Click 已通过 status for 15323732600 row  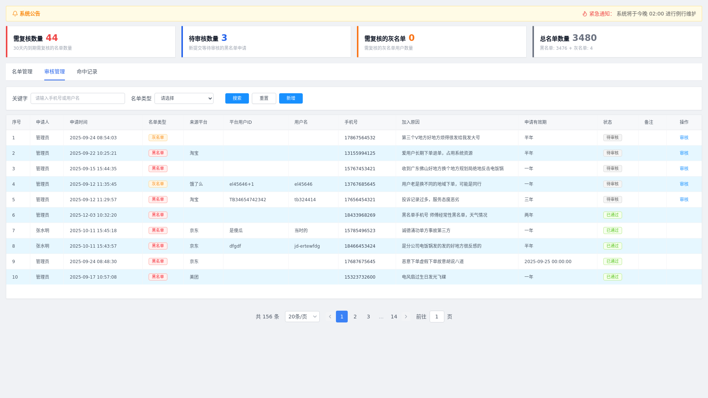612,277
